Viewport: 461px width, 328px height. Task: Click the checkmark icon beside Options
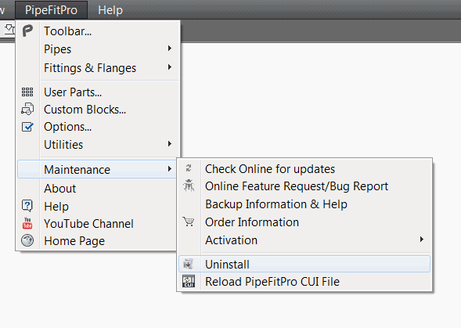click(27, 127)
